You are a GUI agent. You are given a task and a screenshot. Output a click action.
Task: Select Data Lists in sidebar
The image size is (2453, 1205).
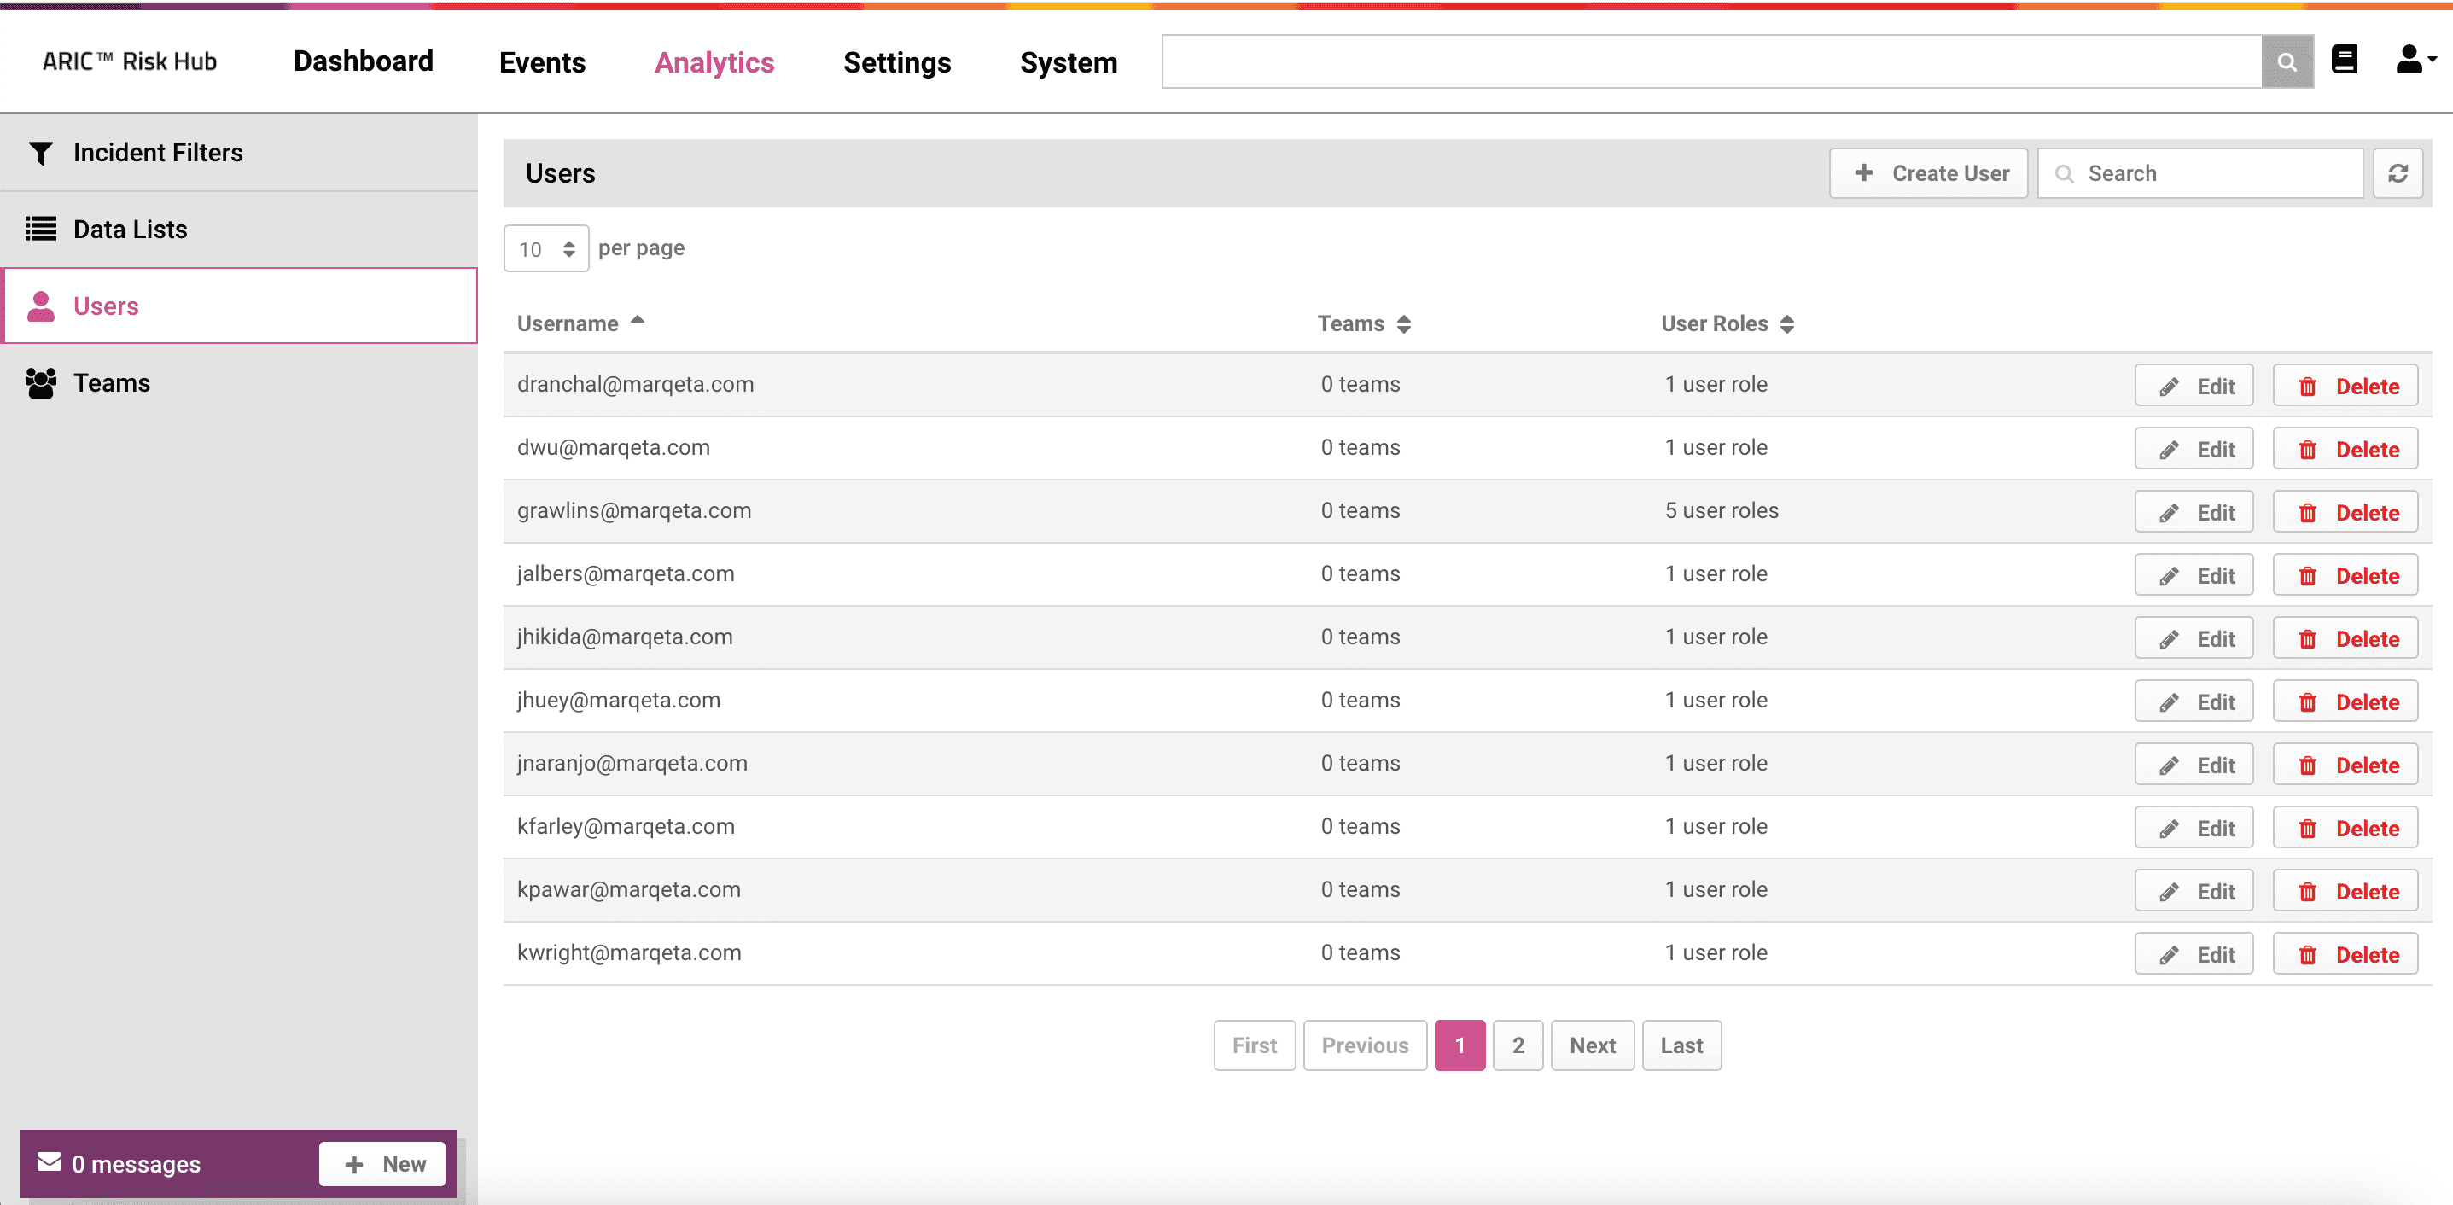239,230
